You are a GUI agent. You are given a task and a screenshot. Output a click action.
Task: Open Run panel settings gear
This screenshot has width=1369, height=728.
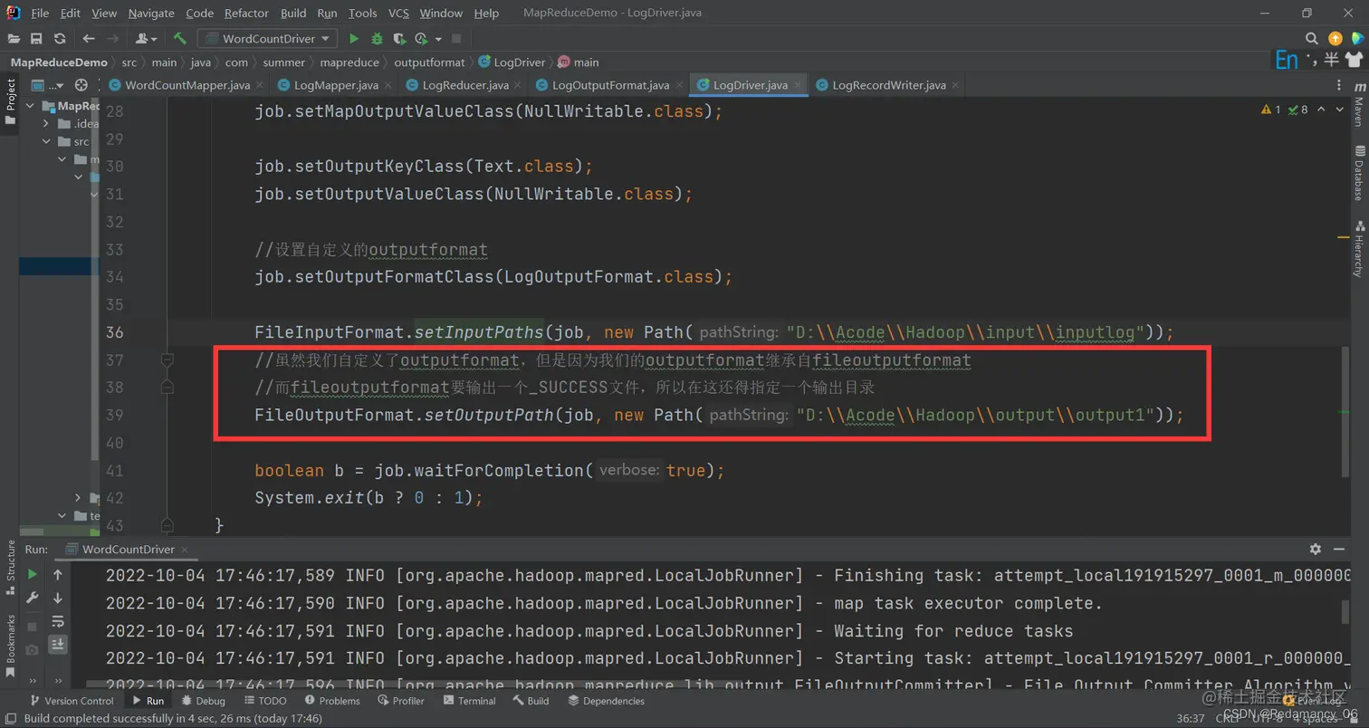point(1316,549)
